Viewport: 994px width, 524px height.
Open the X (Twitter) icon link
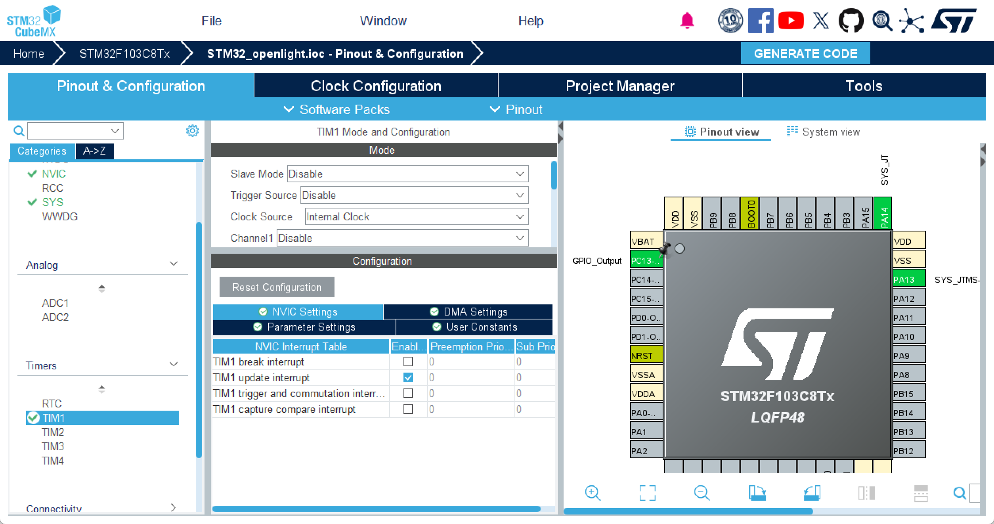click(821, 21)
